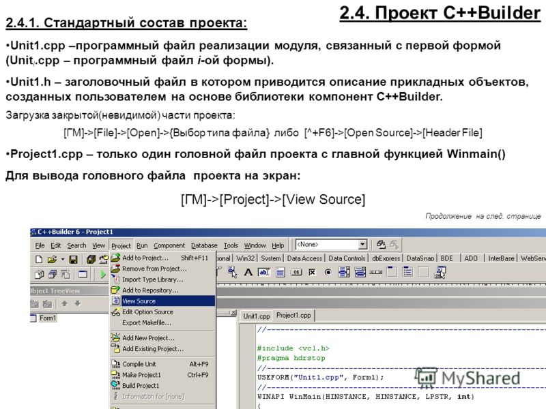
Task: Open the InterBase palette tab
Action: (x=501, y=258)
